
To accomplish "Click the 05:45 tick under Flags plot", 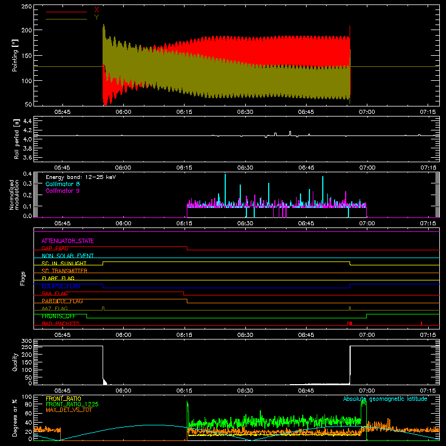I will pyautogui.click(x=62, y=335).
